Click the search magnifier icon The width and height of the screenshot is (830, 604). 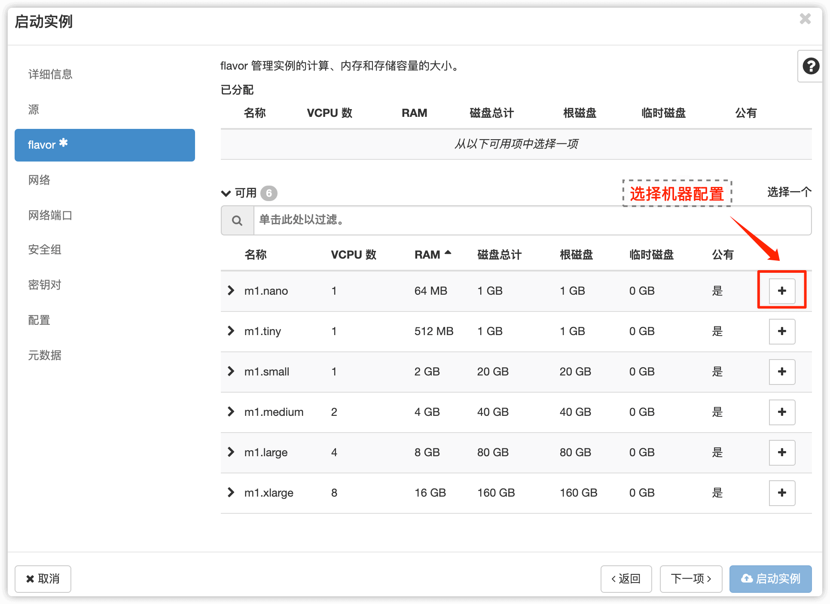click(237, 220)
